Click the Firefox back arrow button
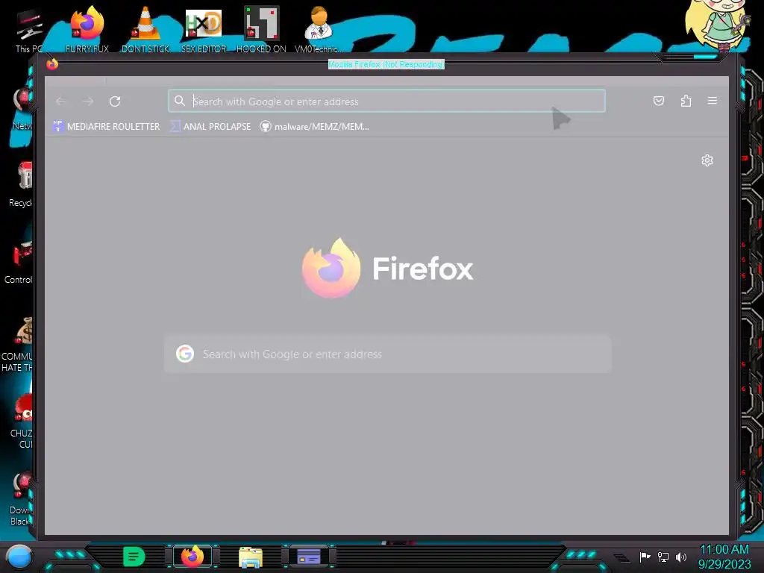 coord(61,101)
